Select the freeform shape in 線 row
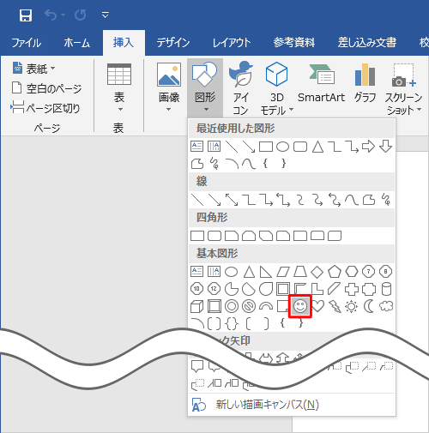The height and width of the screenshot is (433, 429). [x=369, y=200]
